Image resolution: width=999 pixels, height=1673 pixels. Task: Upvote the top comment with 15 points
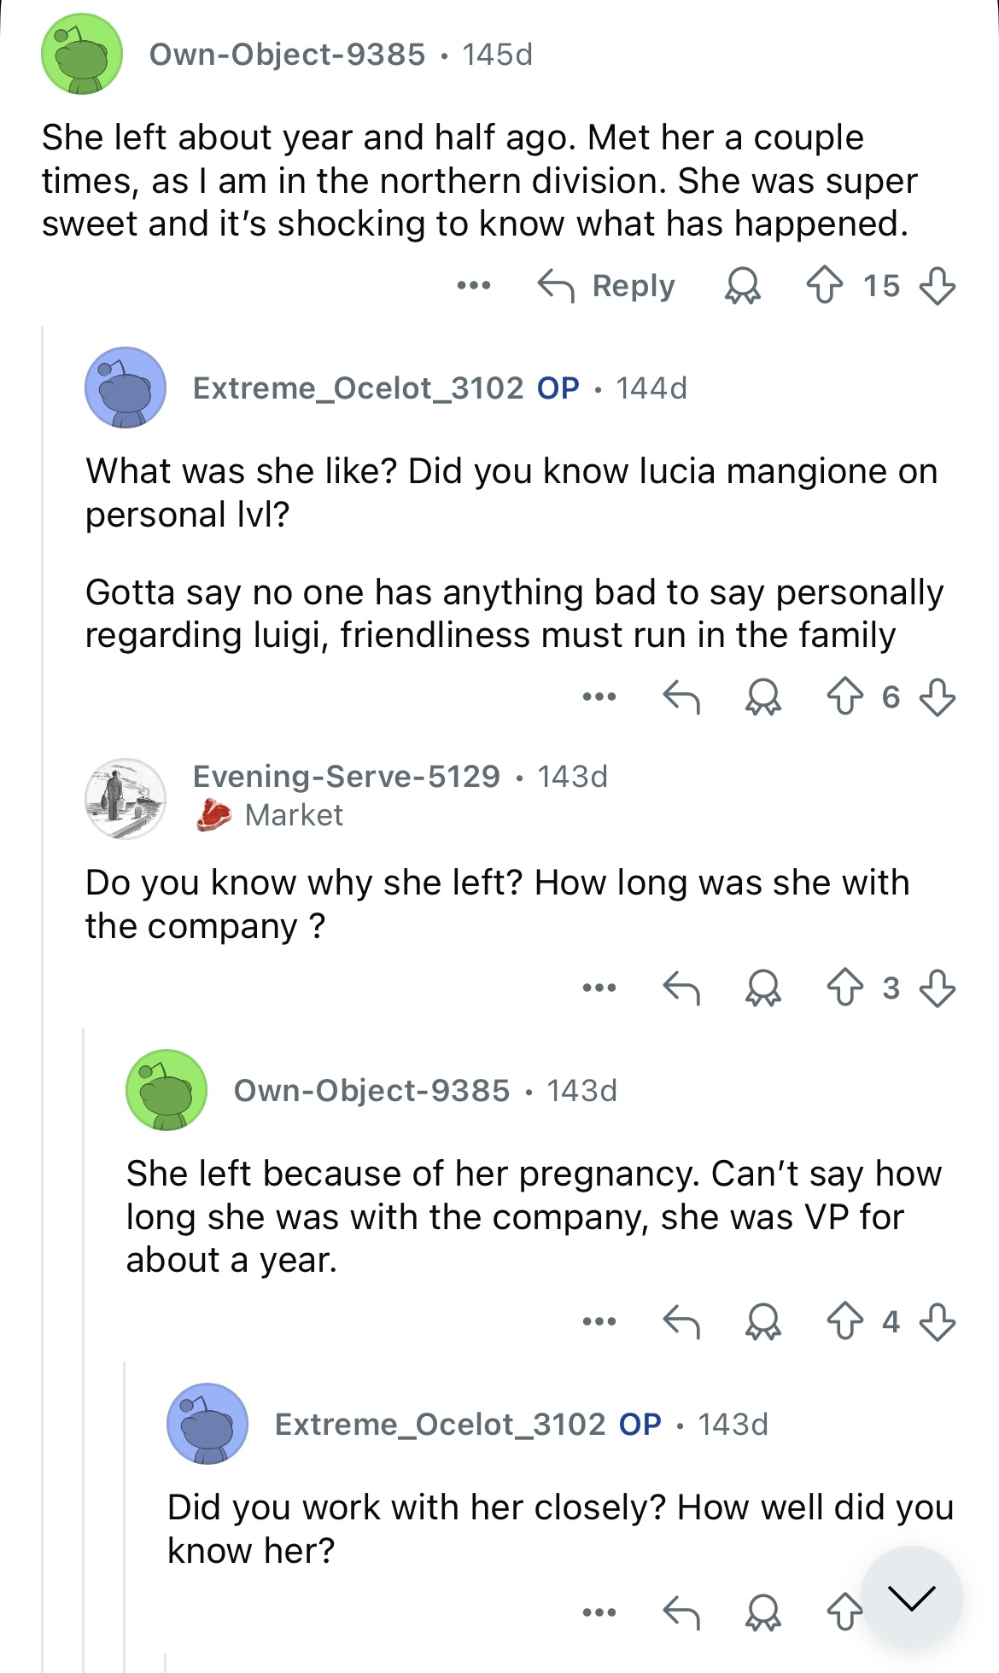(825, 285)
